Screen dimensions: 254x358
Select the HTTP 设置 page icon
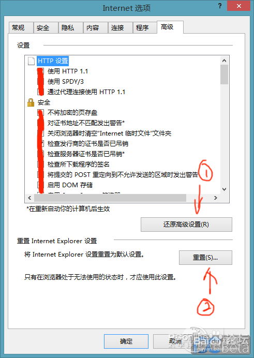[31, 61]
